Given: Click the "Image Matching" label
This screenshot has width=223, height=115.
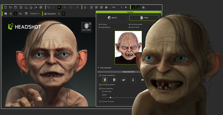Looking at the screenshot, I should (x=105, y=27).
